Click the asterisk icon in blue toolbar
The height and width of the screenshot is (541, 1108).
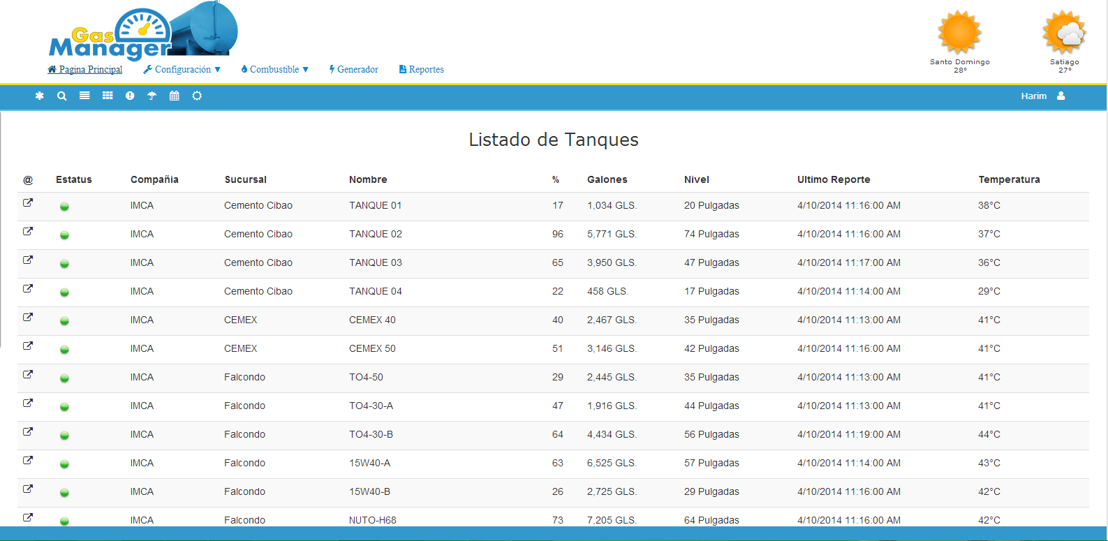tap(40, 96)
